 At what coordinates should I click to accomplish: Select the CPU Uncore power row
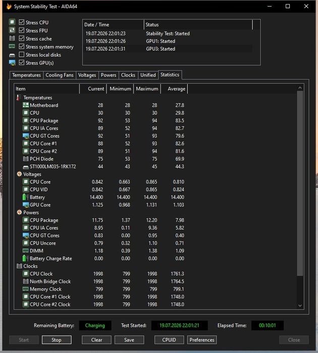[x=101, y=243]
